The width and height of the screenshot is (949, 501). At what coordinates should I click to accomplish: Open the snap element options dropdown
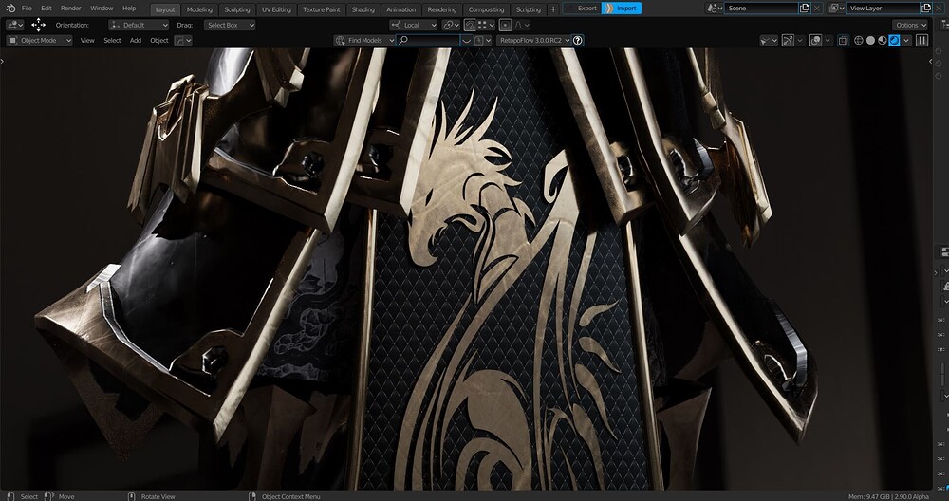tap(486, 25)
